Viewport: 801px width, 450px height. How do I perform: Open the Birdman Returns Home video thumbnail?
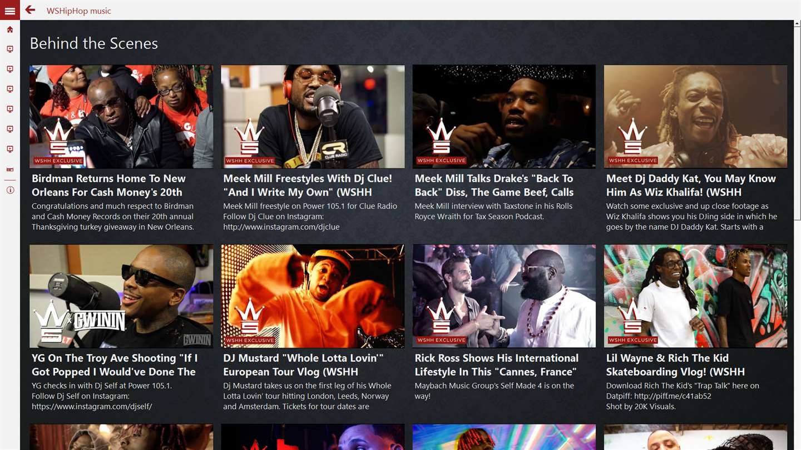(121, 117)
